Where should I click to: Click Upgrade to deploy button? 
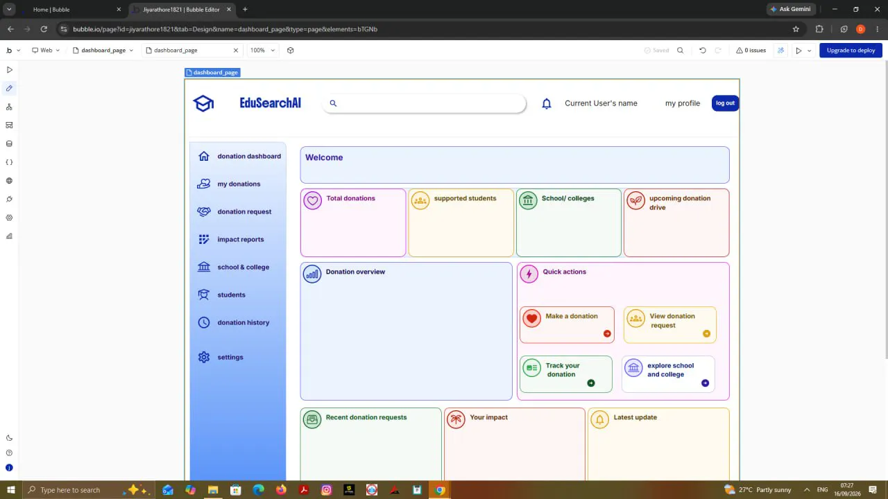[851, 51]
